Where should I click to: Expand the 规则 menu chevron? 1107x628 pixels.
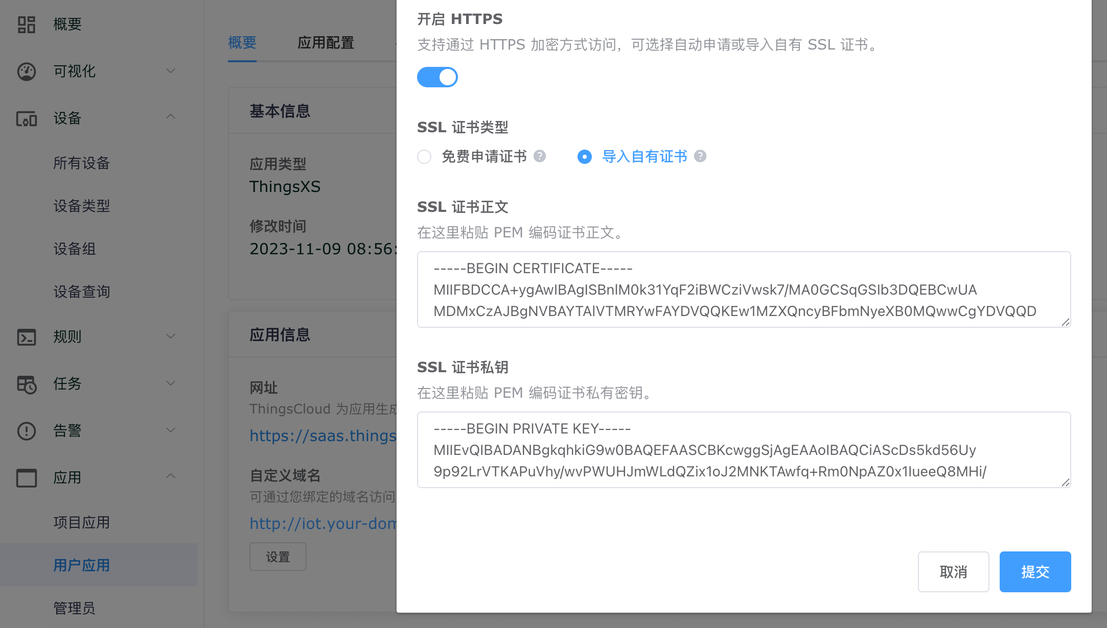[x=171, y=336]
